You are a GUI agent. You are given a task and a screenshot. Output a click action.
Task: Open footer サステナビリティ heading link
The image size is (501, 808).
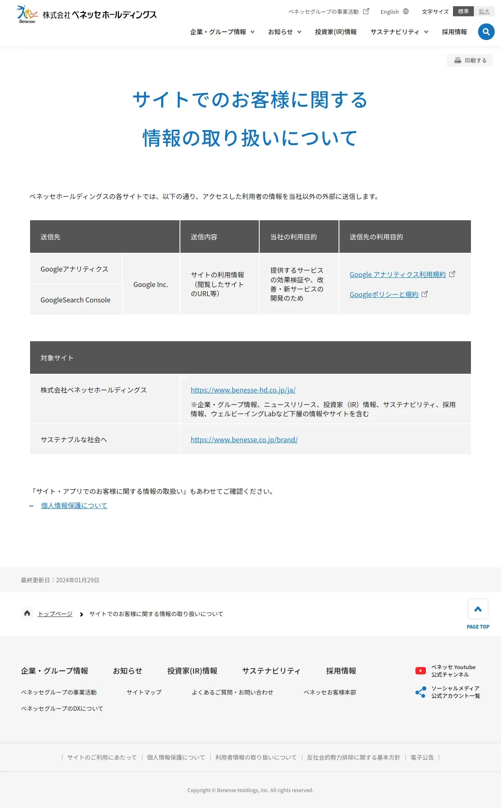pyautogui.click(x=271, y=671)
